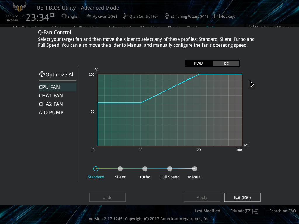Click the 11/02/2117 date text
Viewport: 299px width, 224px height.
(x=14, y=16)
